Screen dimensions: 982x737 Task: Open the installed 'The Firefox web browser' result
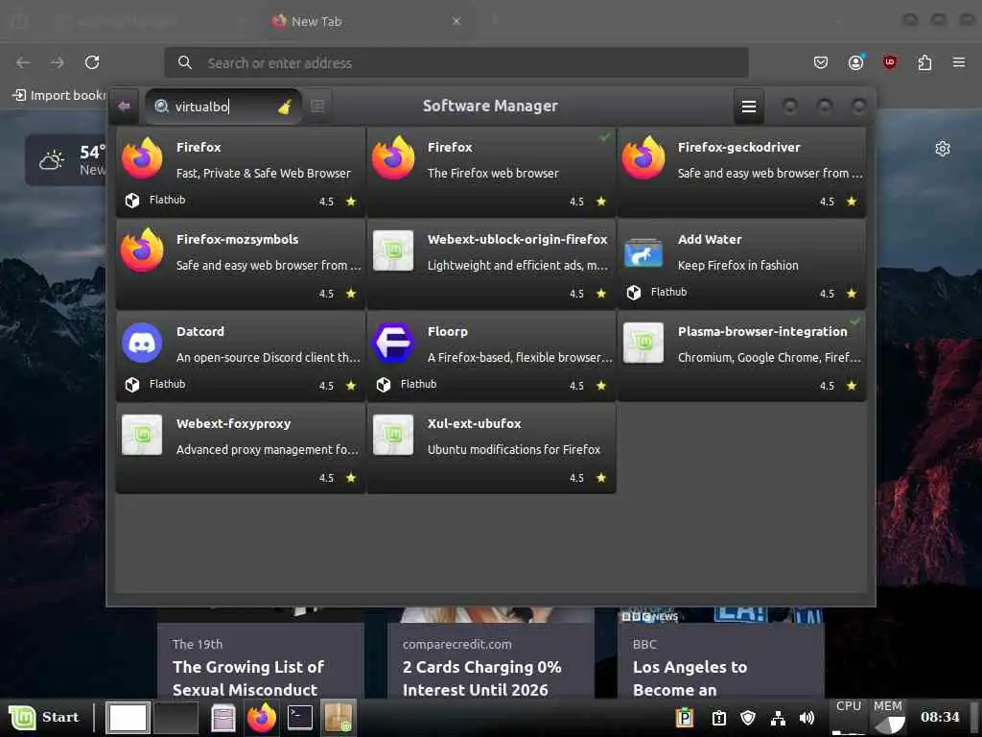pyautogui.click(x=491, y=172)
